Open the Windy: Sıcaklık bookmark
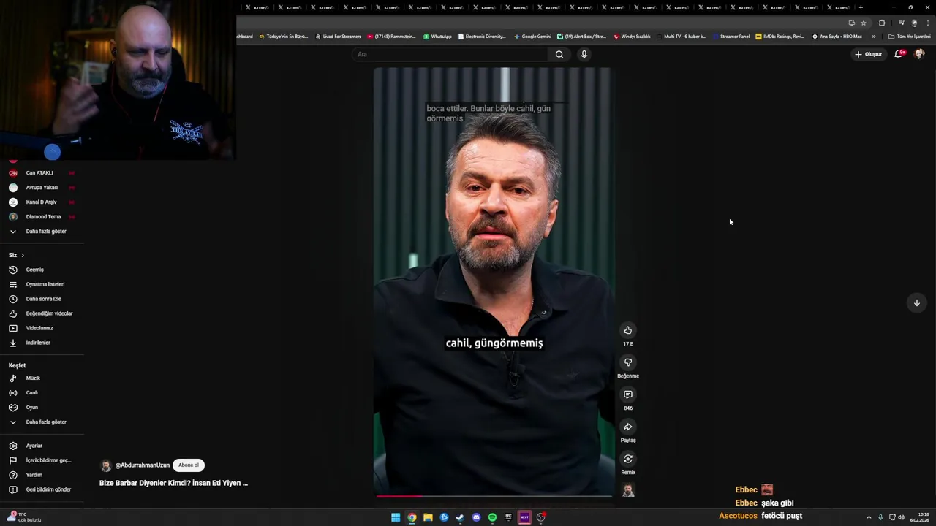The width and height of the screenshot is (936, 526). (632, 37)
